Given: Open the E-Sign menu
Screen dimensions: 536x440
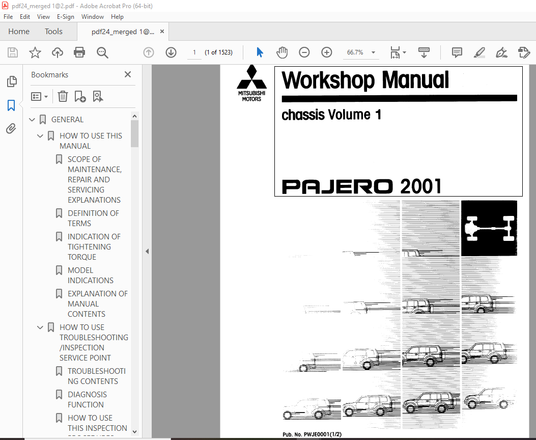Looking at the screenshot, I should pyautogui.click(x=66, y=17).
